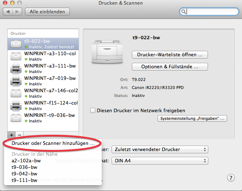
Task: Click the minus button to remove printer
Action: 20,135
